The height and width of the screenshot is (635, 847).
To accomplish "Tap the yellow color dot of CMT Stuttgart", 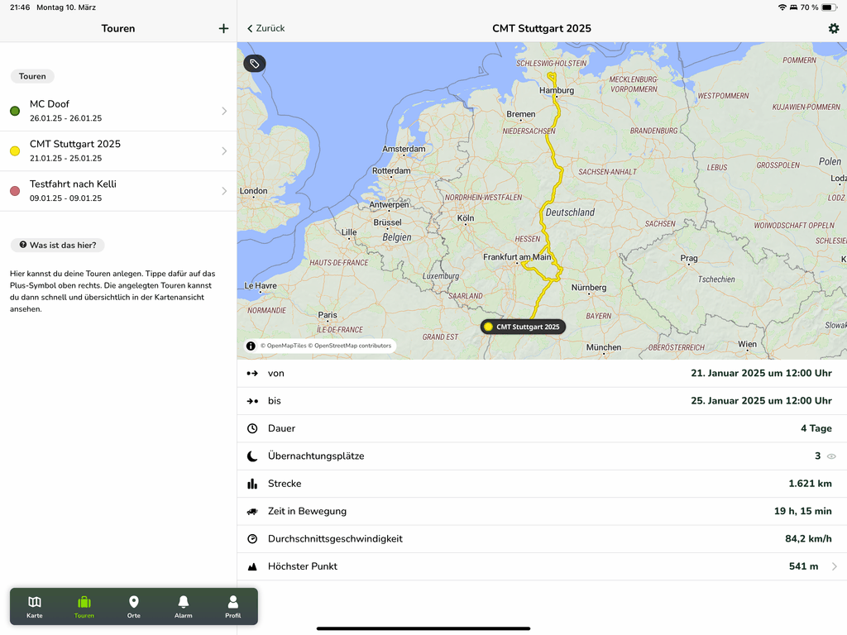I will pyautogui.click(x=15, y=151).
